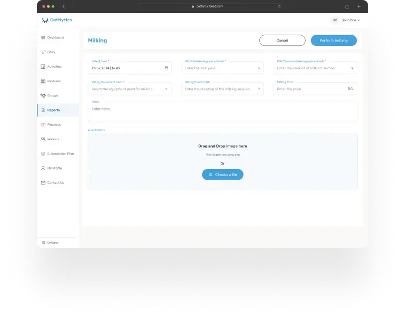Click the Attachments label
Image resolution: width=405 pixels, height=321 pixels.
point(96,130)
